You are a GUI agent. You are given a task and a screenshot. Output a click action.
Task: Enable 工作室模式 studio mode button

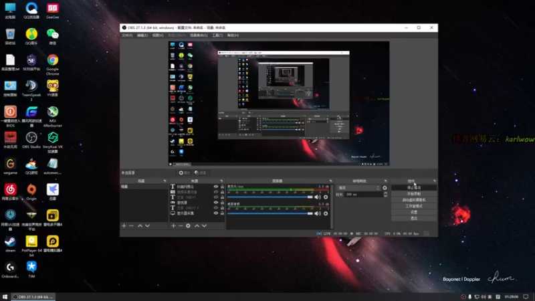[414, 206]
